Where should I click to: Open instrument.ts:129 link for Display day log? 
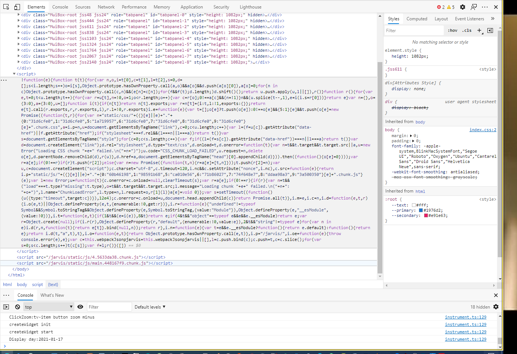pos(466,339)
